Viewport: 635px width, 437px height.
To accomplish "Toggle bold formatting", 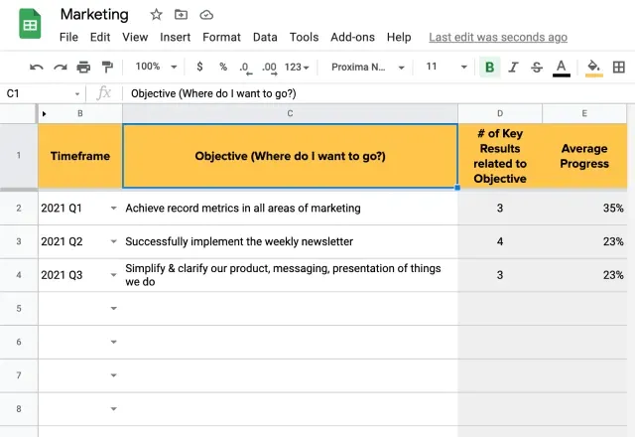I will [x=489, y=67].
